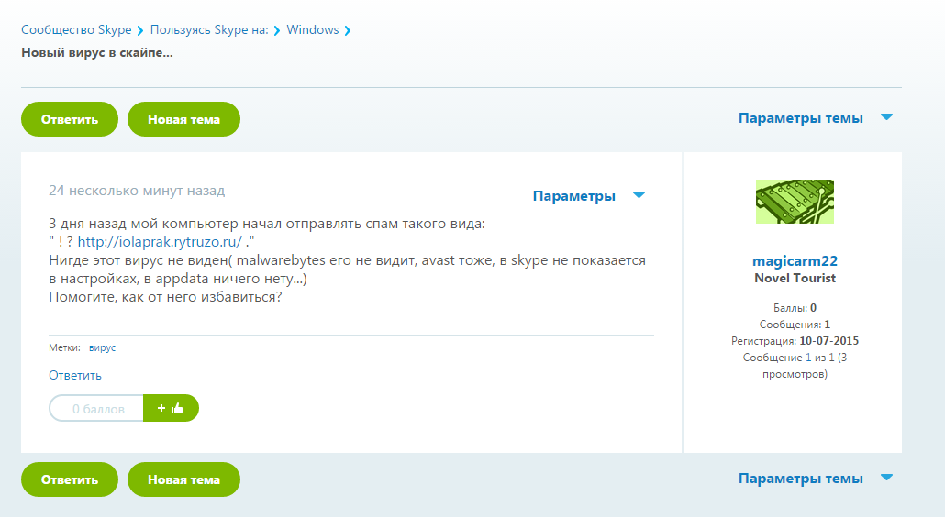The image size is (945, 517).
Task: Go to 'Пользуясь Skype на:' breadcrumb
Action: coord(209,30)
